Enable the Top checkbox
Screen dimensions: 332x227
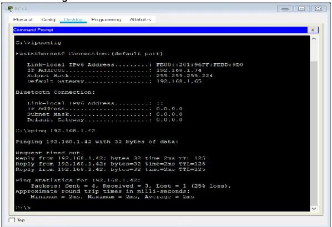coord(12,220)
